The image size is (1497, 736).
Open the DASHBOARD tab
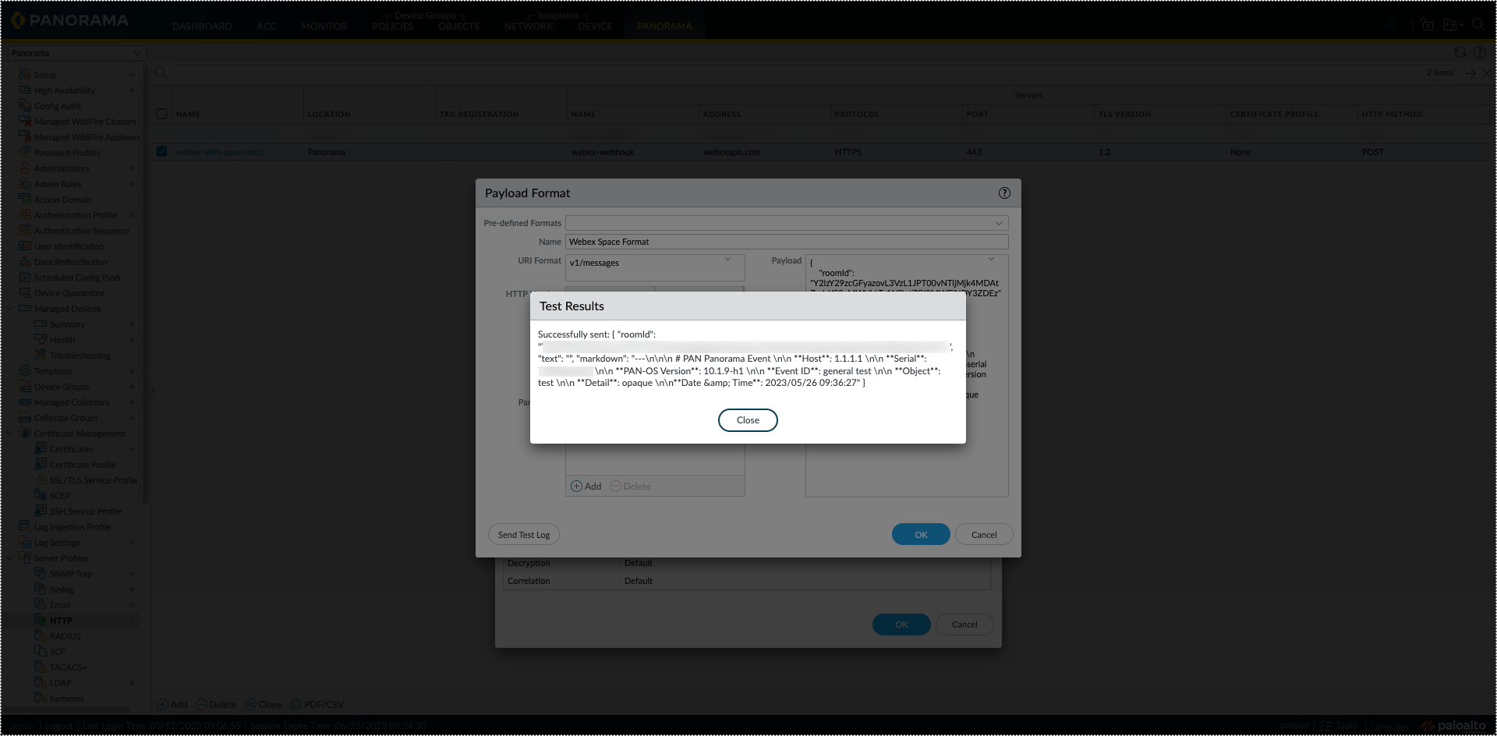tap(202, 27)
